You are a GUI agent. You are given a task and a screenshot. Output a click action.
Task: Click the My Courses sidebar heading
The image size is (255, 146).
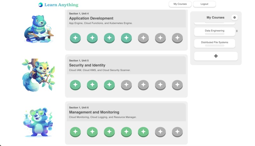(x=215, y=17)
